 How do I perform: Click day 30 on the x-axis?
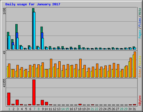pos(130,109)
